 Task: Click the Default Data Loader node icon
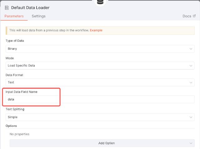pyautogui.click(x=7, y=7)
